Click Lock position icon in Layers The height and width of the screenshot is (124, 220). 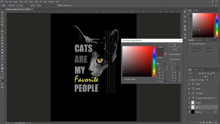click(198, 80)
